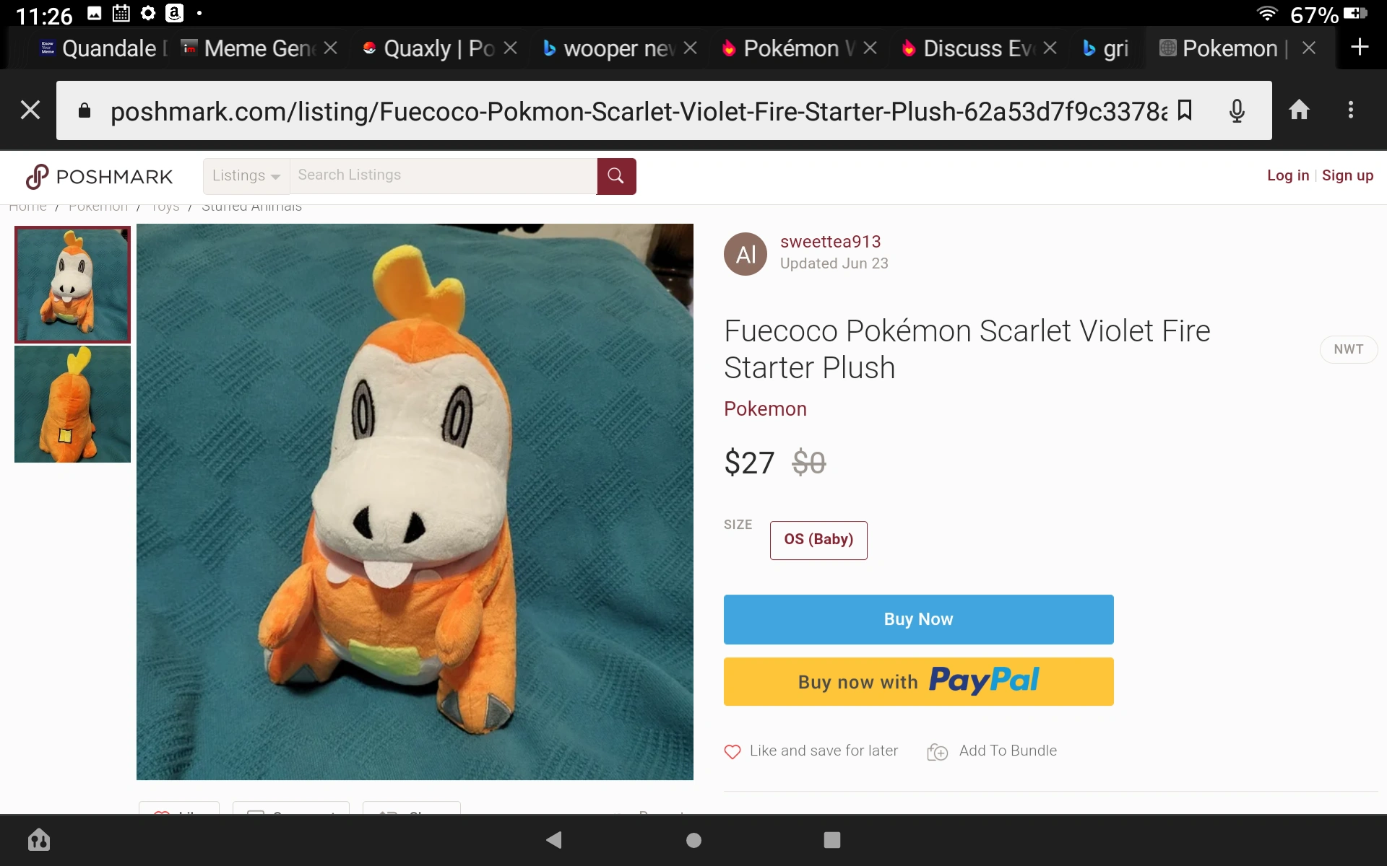
Task: Switch to the Meme Generator tab
Action: [x=249, y=48]
